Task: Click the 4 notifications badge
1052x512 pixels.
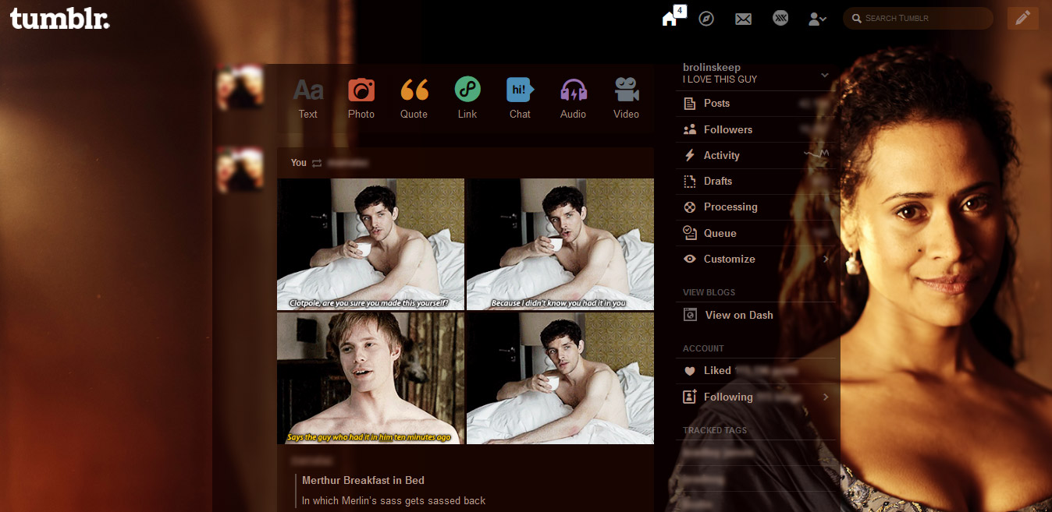Action: click(x=680, y=10)
